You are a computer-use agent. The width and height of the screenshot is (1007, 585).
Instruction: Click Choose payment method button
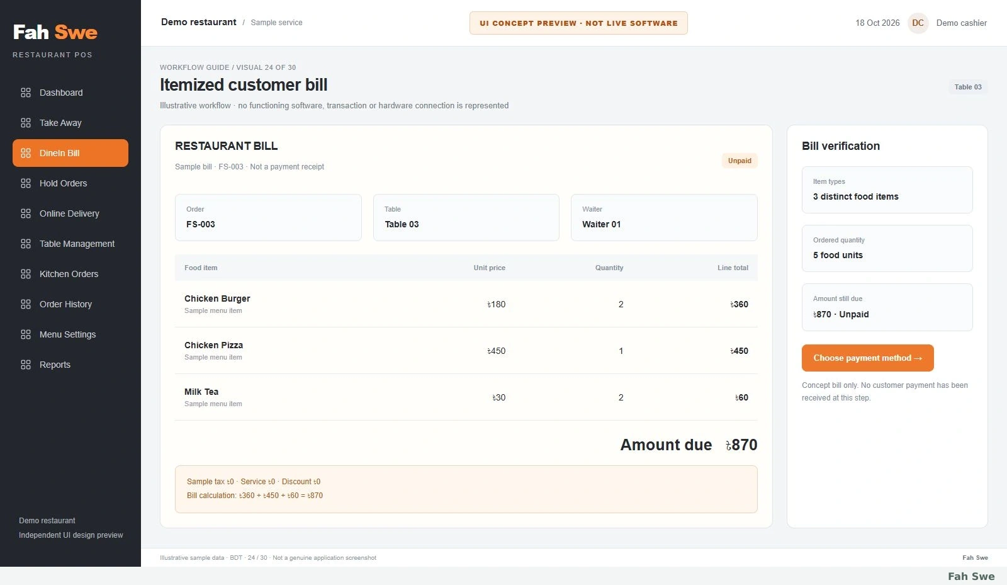pos(868,358)
